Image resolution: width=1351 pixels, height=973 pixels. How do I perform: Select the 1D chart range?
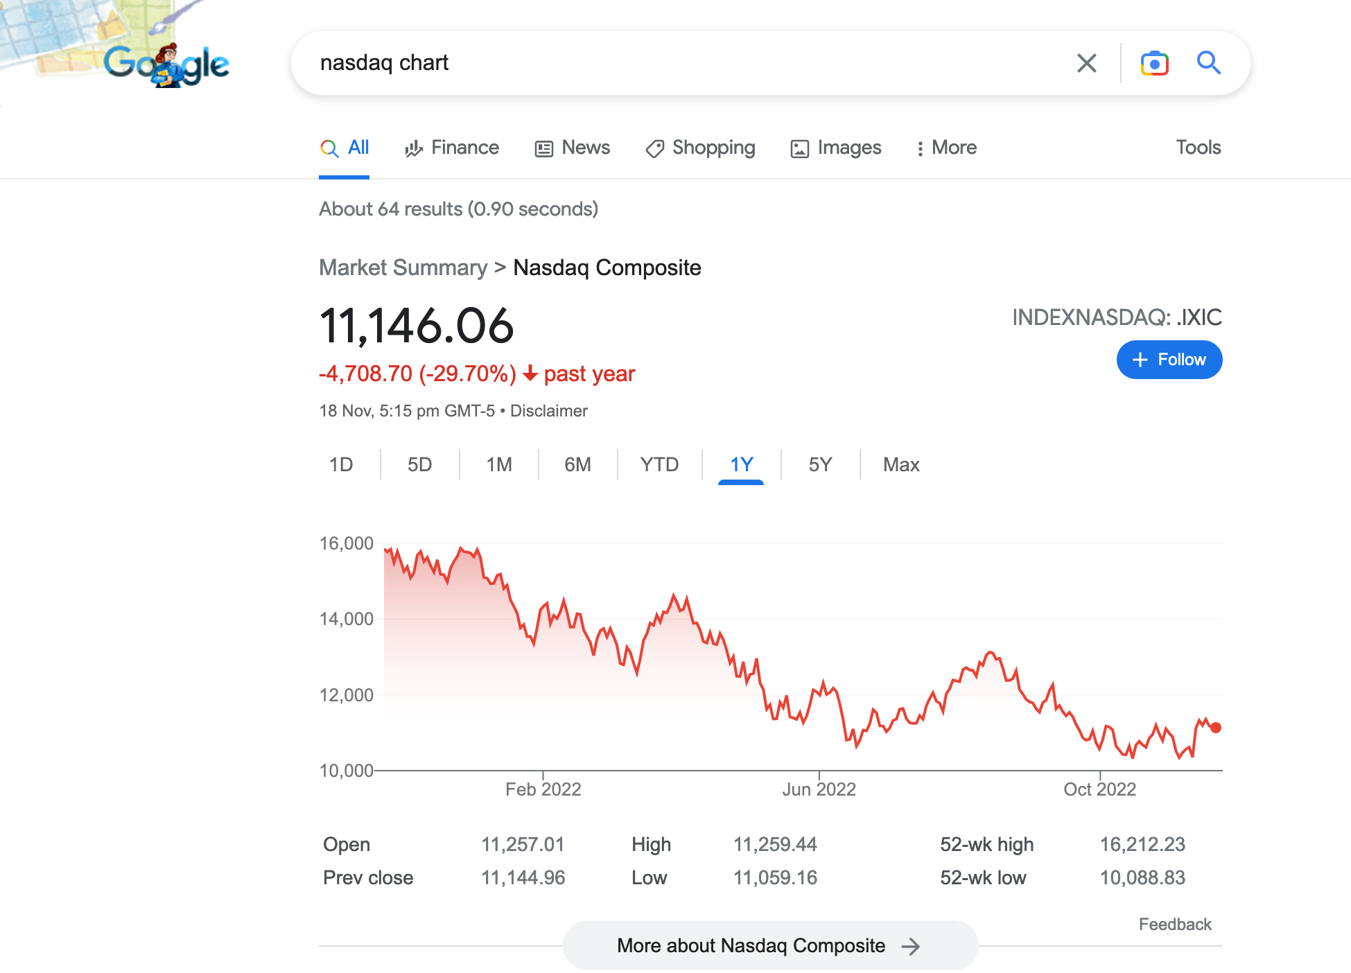[x=341, y=464]
